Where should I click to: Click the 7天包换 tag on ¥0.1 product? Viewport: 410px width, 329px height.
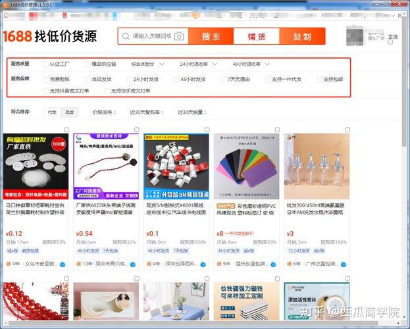pyautogui.click(x=180, y=251)
